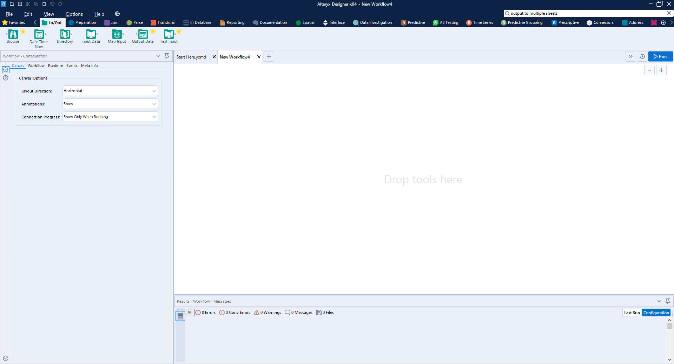
Task: Select the Date Time Now tool
Action: coord(39,39)
